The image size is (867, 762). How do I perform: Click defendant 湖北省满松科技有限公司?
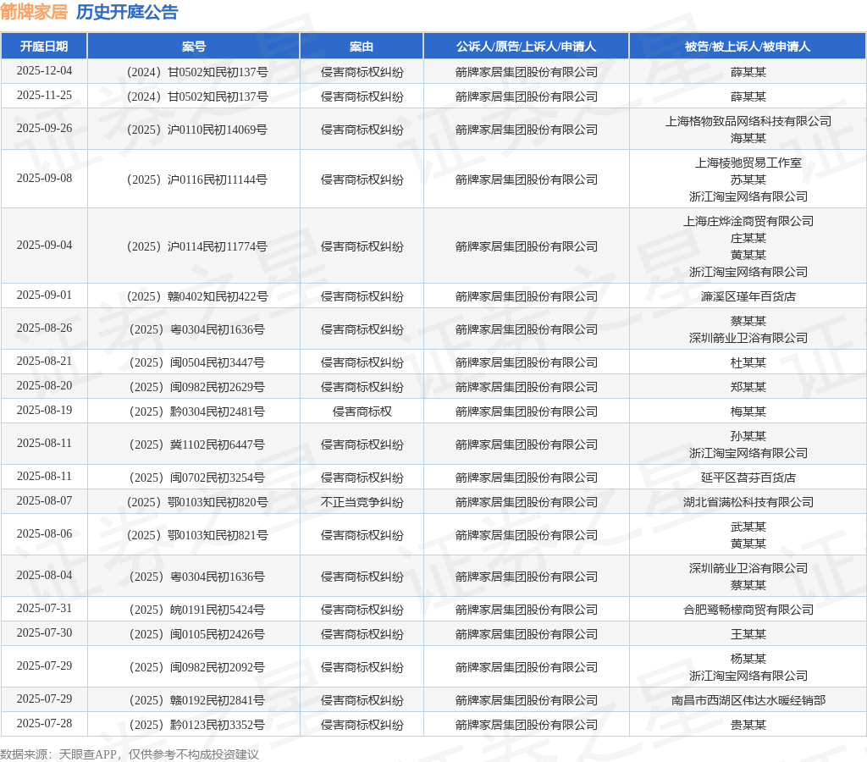point(748,503)
